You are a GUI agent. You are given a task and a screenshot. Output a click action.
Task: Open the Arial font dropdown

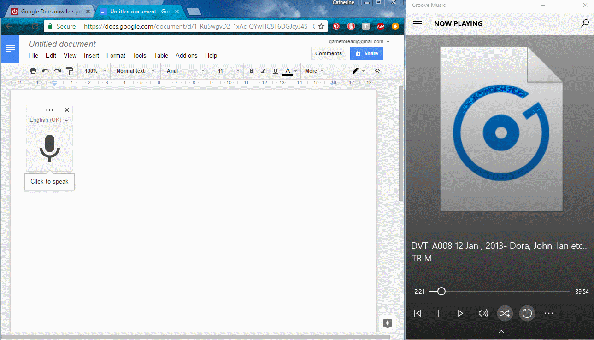point(185,71)
